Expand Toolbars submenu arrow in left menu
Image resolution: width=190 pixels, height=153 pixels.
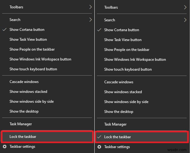pos(90,7)
